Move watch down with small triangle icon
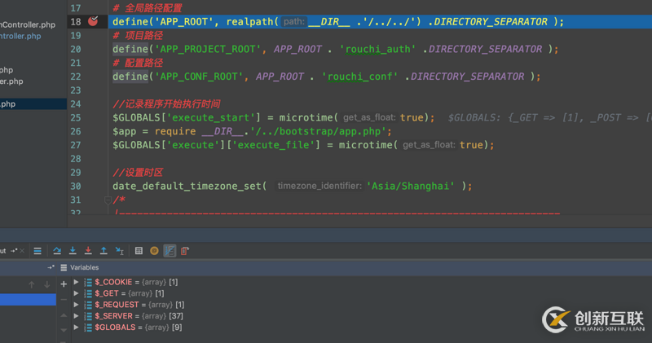The height and width of the screenshot is (343, 652). (x=64, y=330)
